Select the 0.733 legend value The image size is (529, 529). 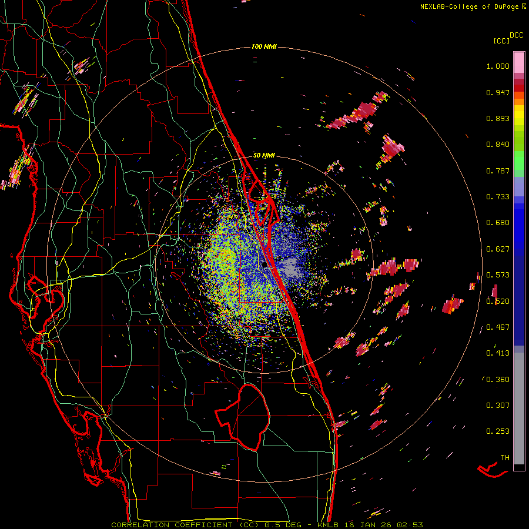tap(498, 197)
